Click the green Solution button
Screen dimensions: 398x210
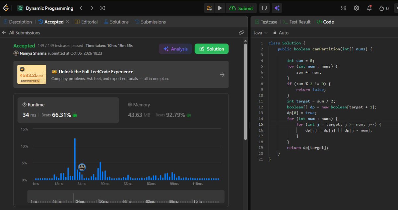212,49
